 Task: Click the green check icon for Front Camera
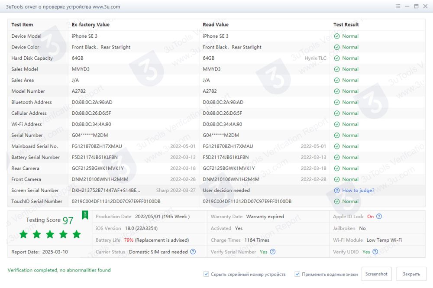337,179
